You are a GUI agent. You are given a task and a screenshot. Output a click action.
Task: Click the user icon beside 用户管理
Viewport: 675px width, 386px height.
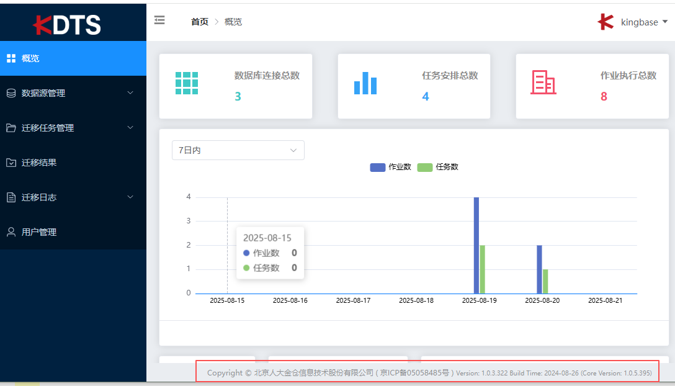pyautogui.click(x=11, y=232)
